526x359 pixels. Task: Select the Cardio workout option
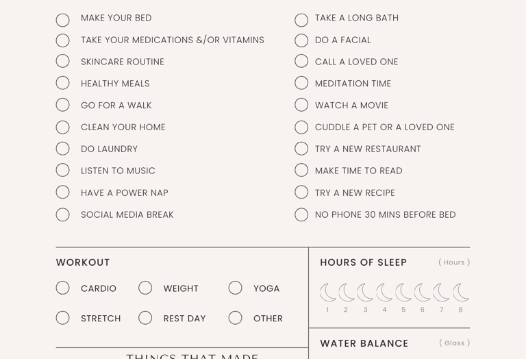63,288
